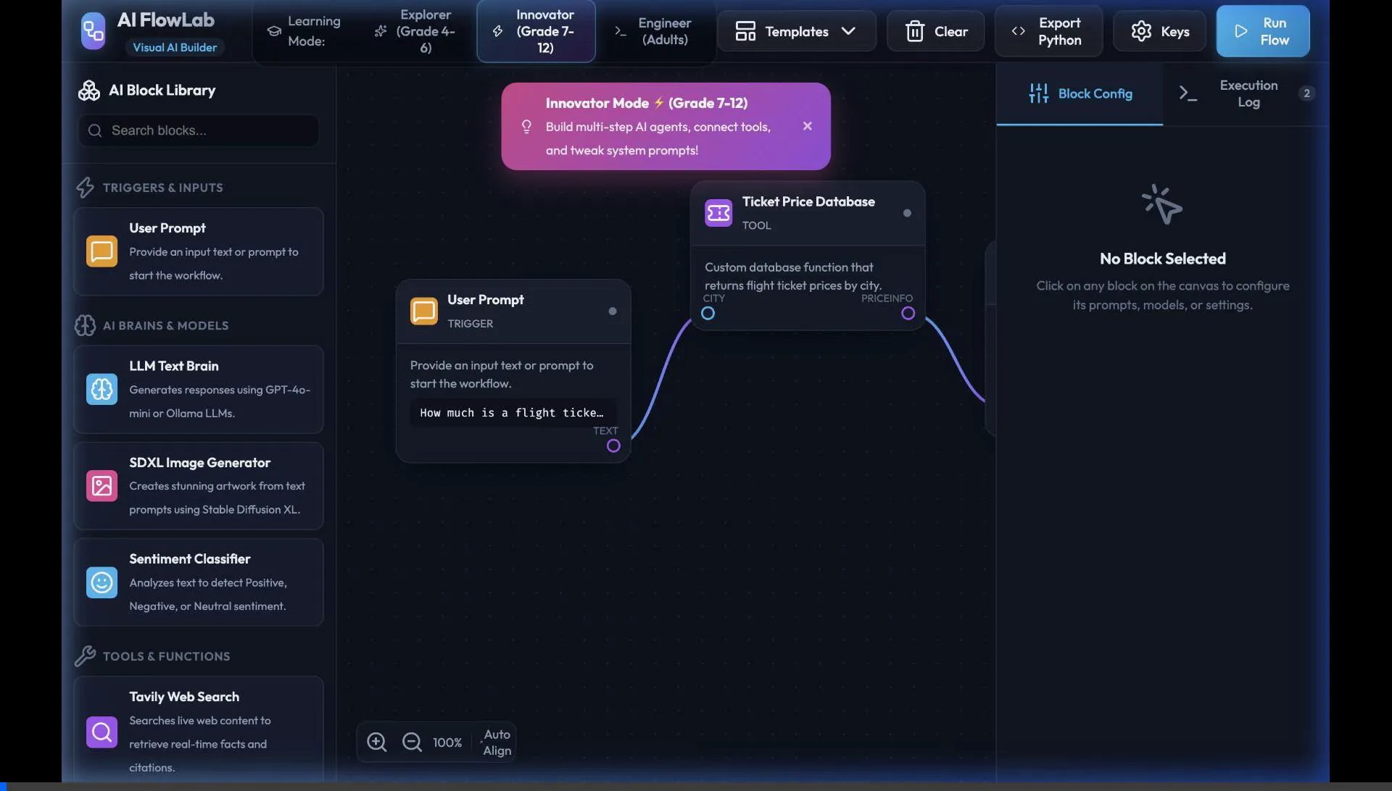1392x791 pixels.
Task: Click the cursor click icon above No Block Selected
Action: (1162, 204)
